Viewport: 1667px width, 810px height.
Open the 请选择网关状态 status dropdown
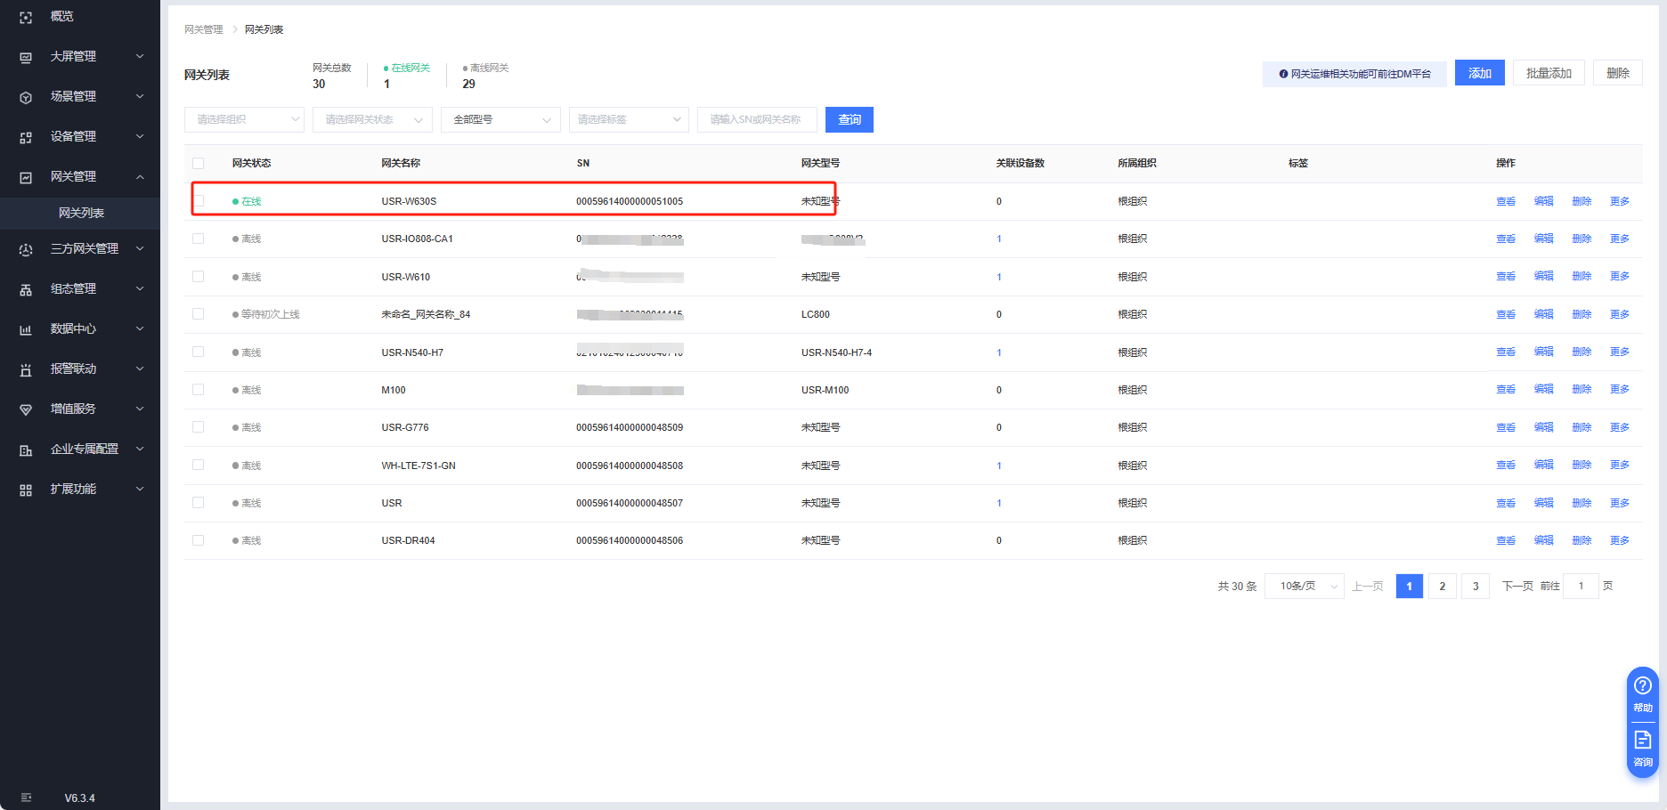coord(372,119)
